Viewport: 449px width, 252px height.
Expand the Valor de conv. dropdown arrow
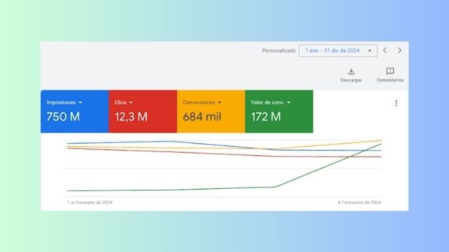click(289, 103)
